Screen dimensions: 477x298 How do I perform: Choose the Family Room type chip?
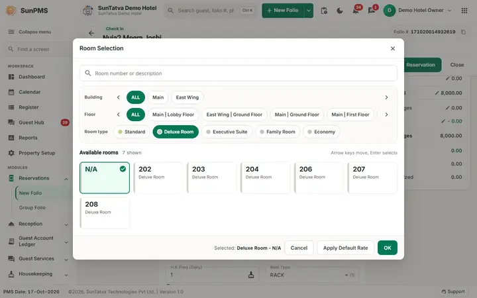[278, 132]
